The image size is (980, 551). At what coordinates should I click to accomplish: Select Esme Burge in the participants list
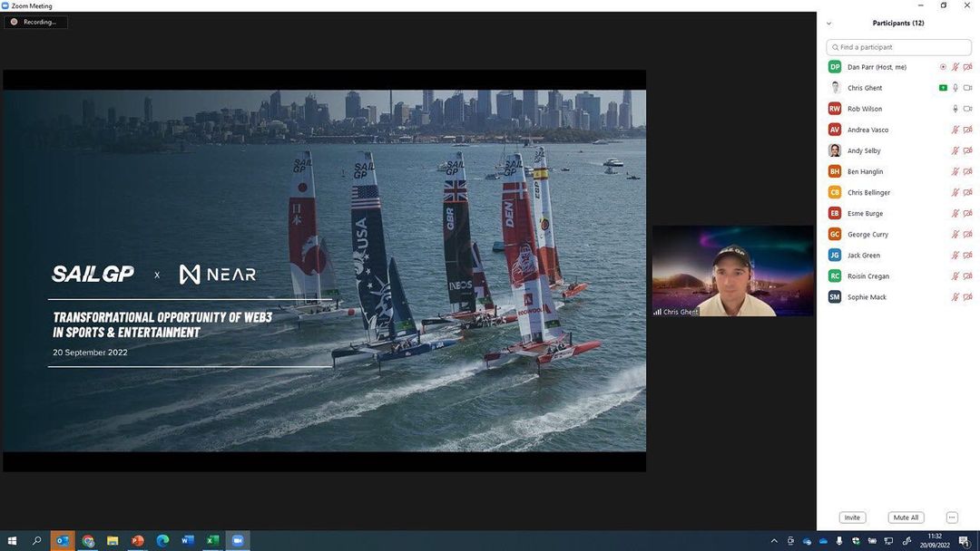[865, 214]
